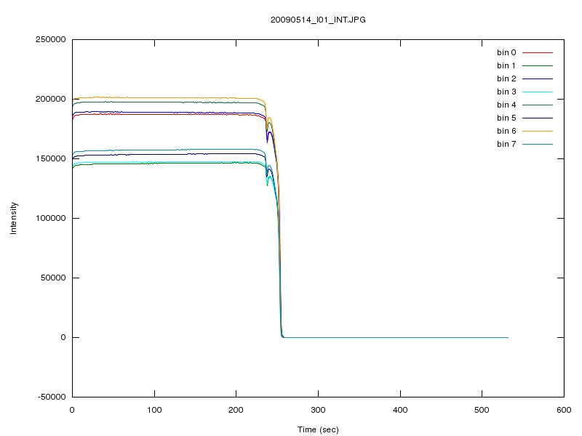Viewport: 582px width, 436px height.
Task: Click the 'bin 0' legend label
Action: pyautogui.click(x=506, y=52)
